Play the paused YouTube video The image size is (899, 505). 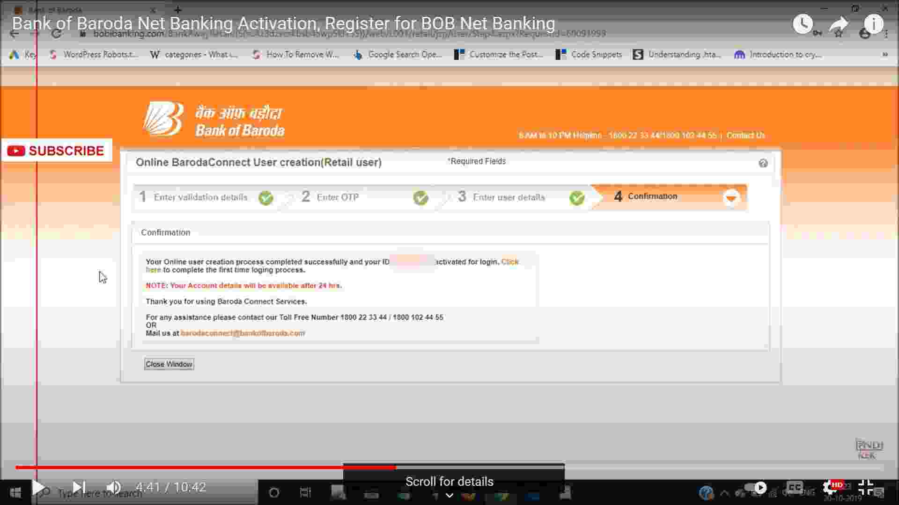point(38,488)
